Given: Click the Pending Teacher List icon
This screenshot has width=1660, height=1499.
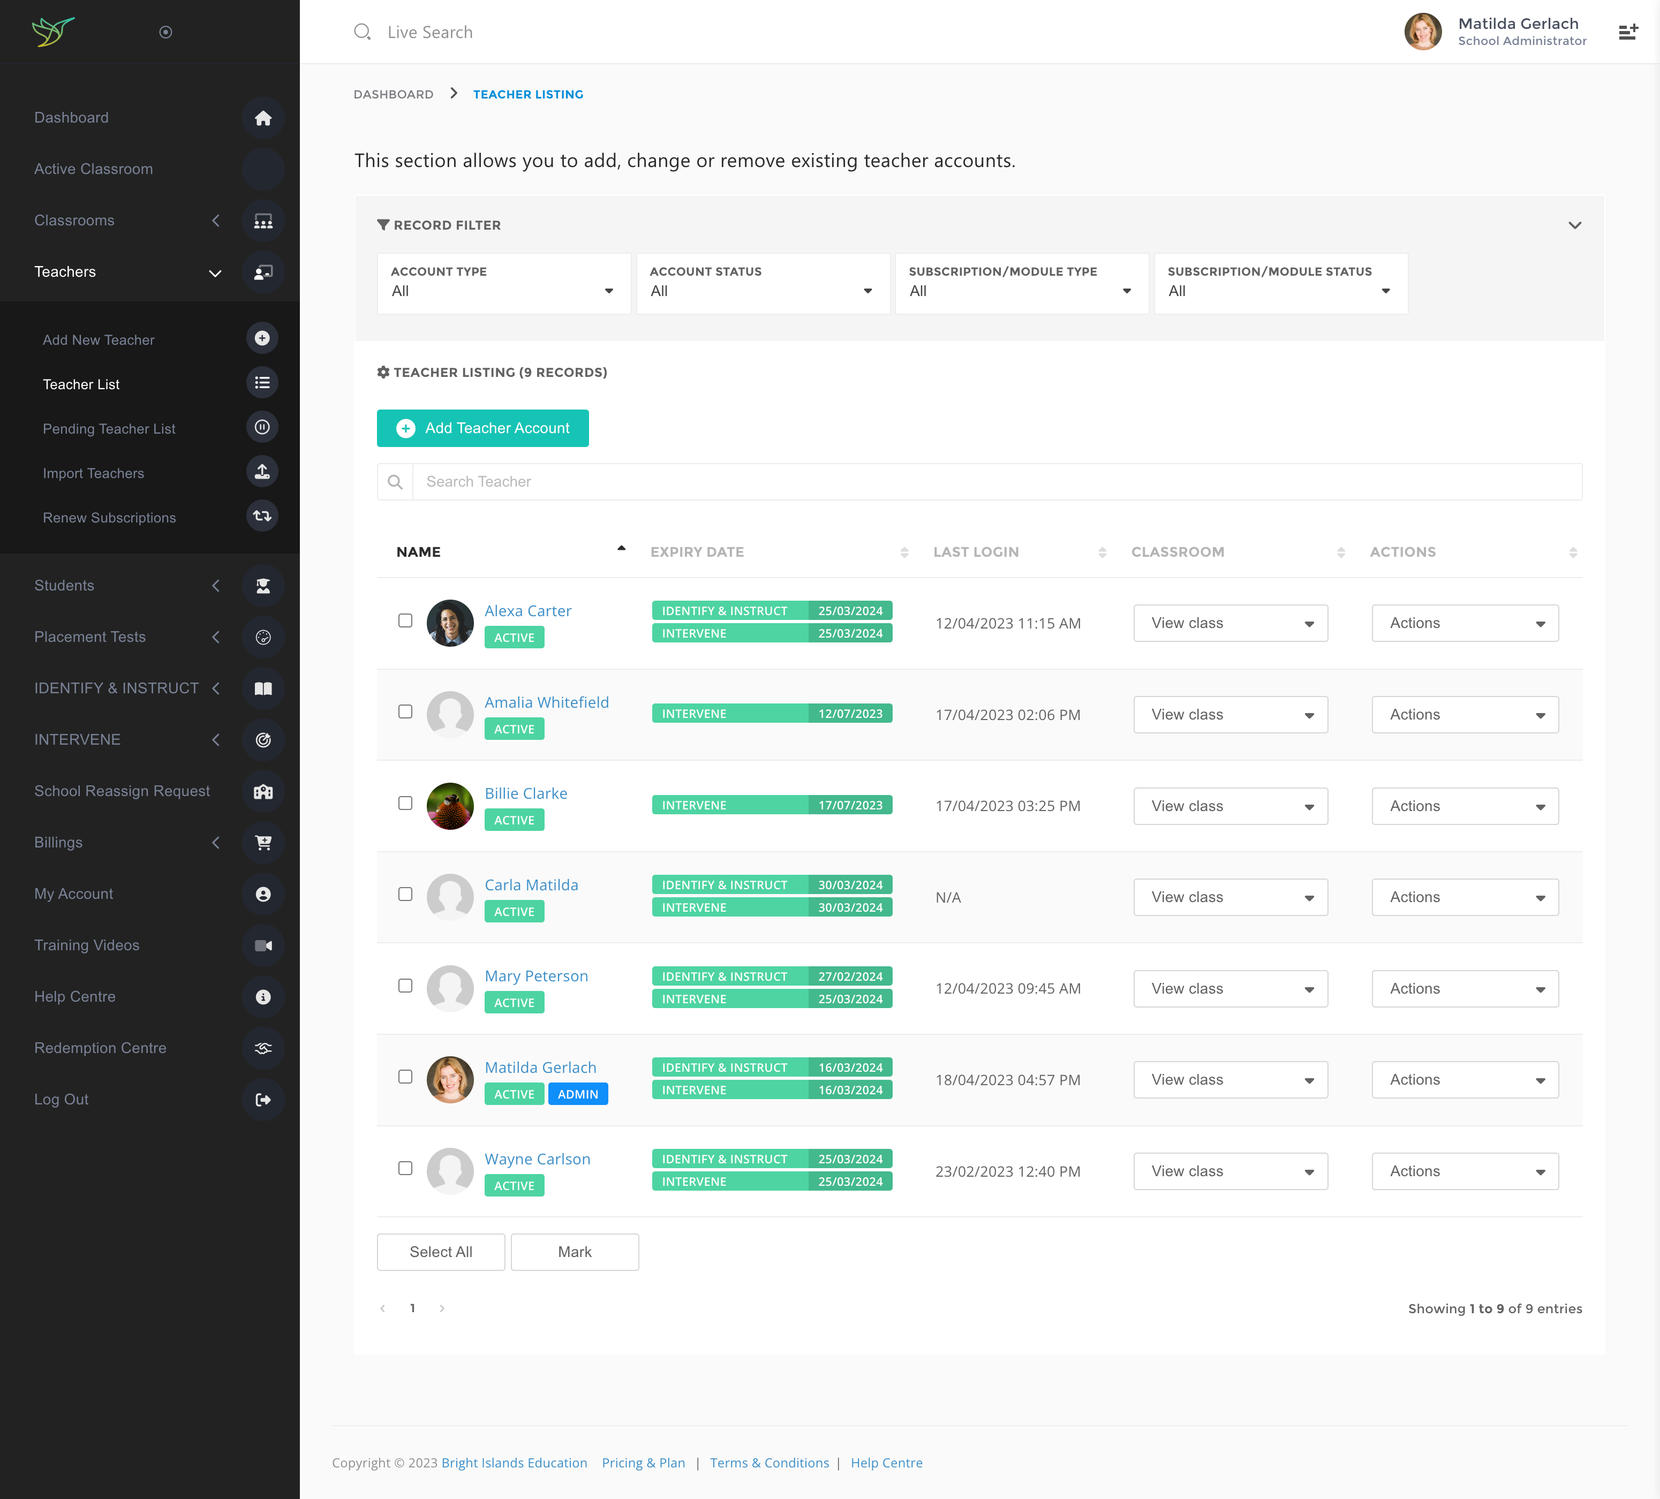Looking at the screenshot, I should pyautogui.click(x=262, y=427).
